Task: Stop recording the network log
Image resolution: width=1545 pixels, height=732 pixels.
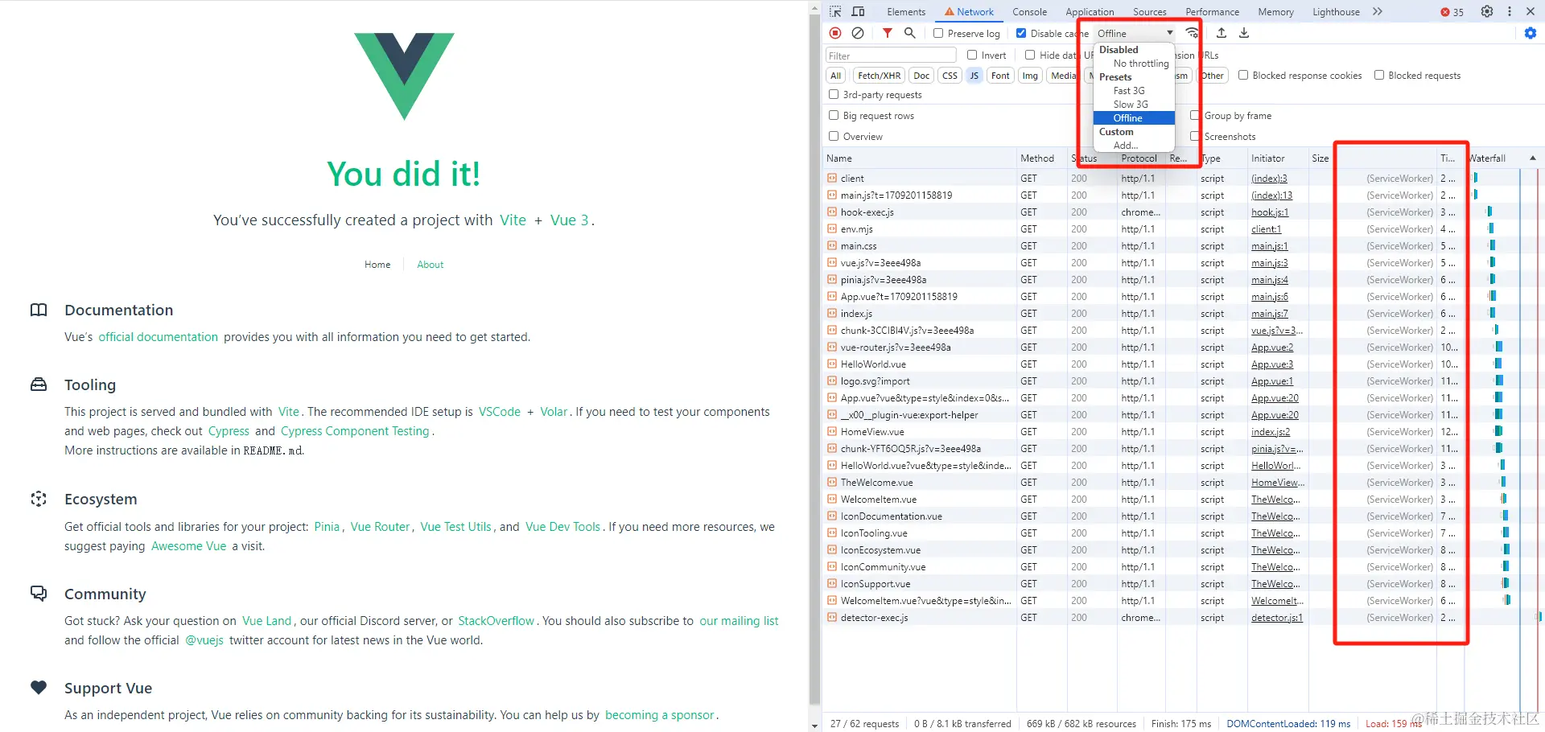Action: click(835, 33)
